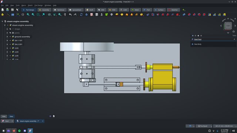237x133 pixels.
Task: Create a new sketch with the red sketch icon
Action: tap(91, 15)
